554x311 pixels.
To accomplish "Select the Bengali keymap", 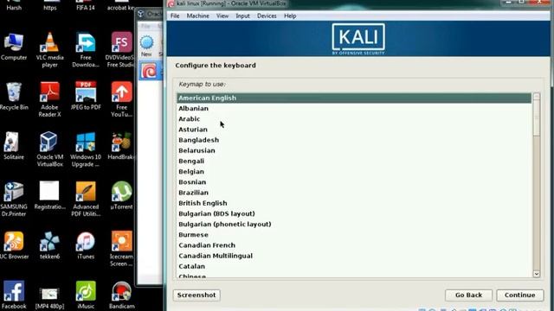I will (354, 162).
